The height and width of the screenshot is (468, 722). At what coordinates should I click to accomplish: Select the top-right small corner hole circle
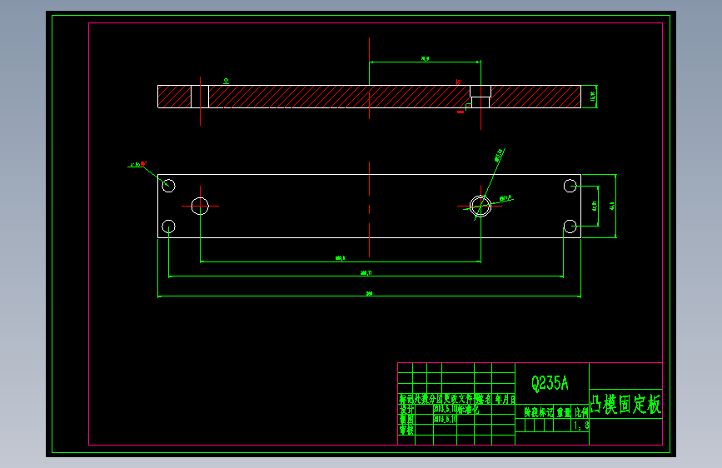tap(570, 186)
